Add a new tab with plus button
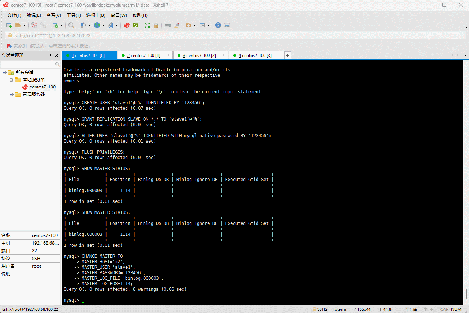 pyautogui.click(x=288, y=55)
